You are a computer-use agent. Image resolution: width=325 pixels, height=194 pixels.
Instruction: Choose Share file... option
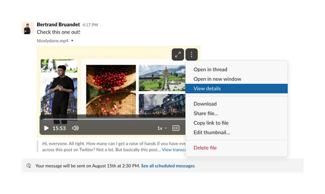[206, 113]
